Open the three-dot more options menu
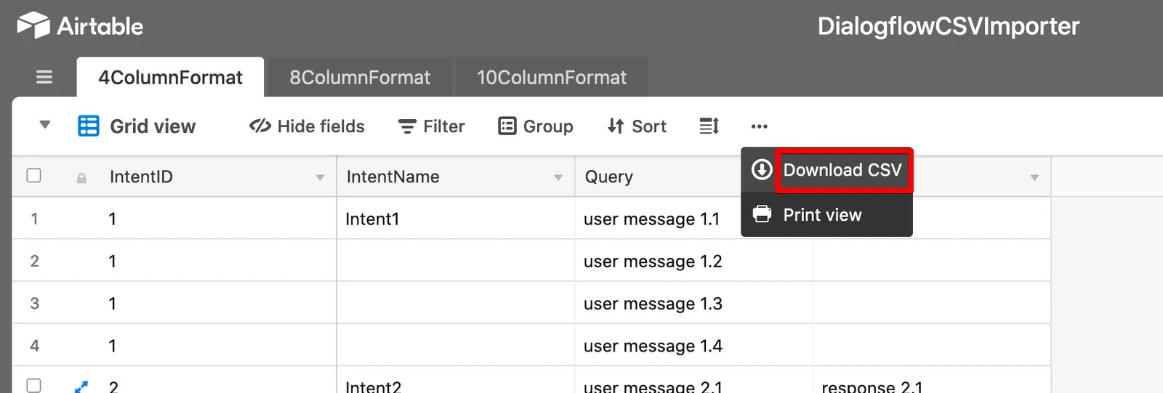Image resolution: width=1163 pixels, height=393 pixels. [759, 126]
